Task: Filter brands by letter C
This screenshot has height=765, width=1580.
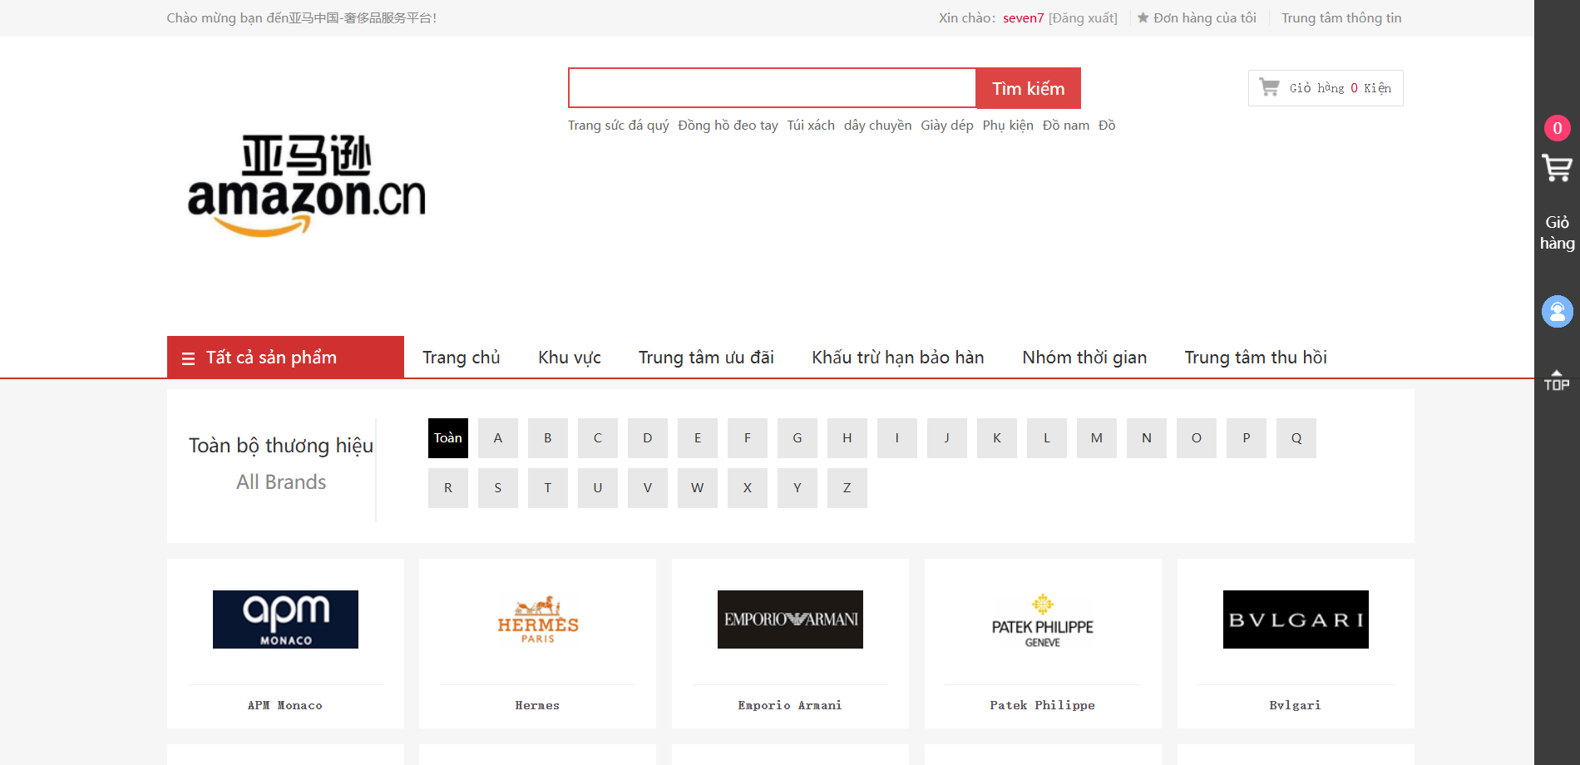Action: [x=598, y=438]
